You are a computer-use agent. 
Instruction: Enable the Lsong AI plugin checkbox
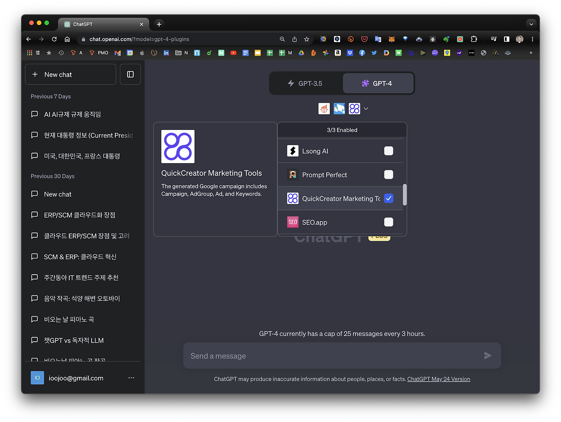pos(389,151)
